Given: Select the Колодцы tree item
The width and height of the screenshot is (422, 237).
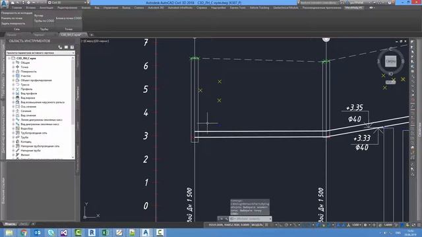Looking at the screenshot, I should [26, 142].
